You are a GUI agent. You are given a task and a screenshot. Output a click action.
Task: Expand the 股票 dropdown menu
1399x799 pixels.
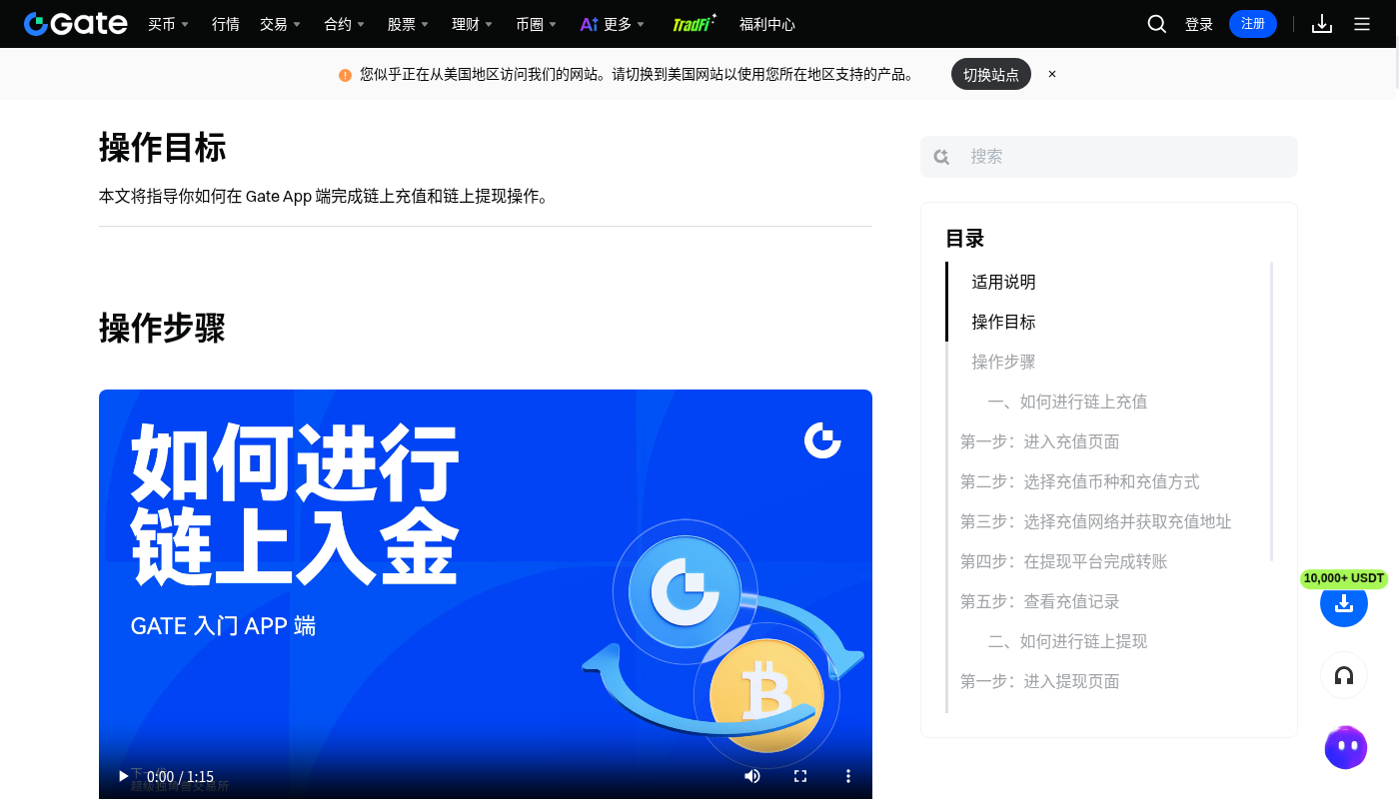(x=408, y=24)
